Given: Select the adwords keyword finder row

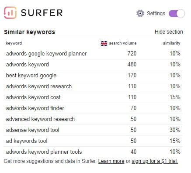Looking at the screenshot, I should pos(93,108).
